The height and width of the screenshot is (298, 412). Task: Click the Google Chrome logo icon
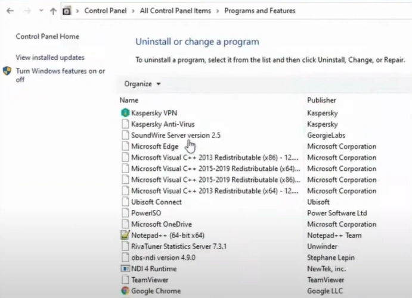click(125, 291)
